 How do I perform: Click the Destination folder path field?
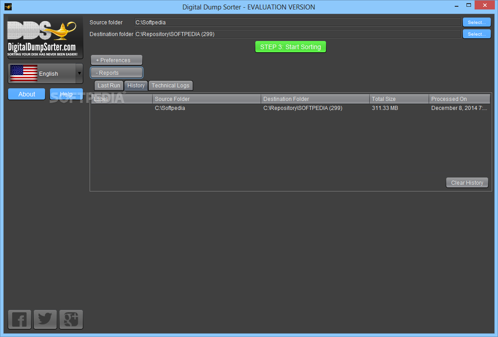298,34
